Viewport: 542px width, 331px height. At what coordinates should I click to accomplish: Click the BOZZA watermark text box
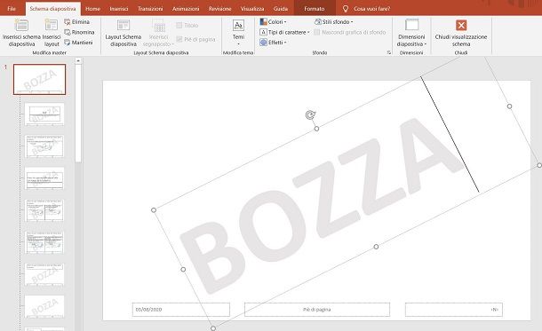click(322, 207)
